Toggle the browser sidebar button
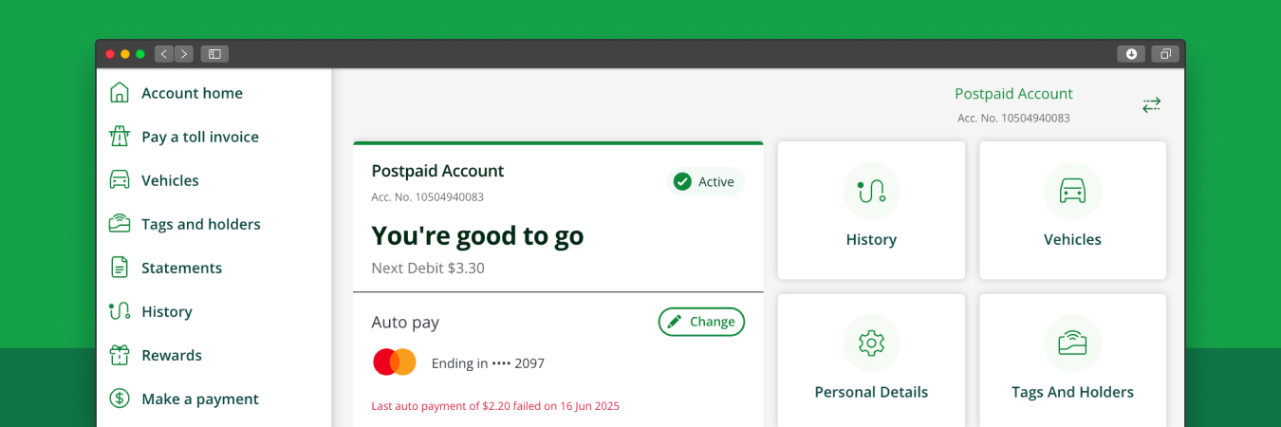Screen dimensions: 1281x427 (x=214, y=54)
